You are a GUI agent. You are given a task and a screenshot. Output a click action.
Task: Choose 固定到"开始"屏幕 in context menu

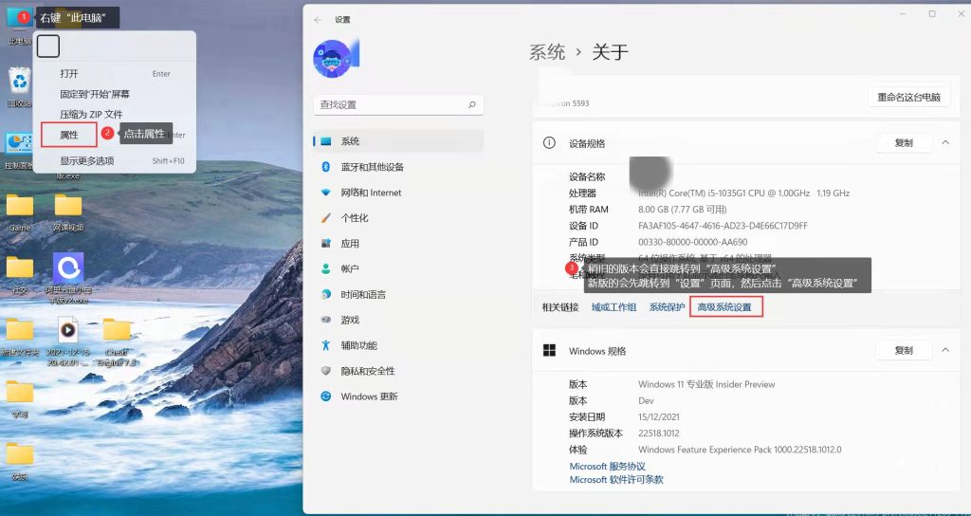(115, 94)
